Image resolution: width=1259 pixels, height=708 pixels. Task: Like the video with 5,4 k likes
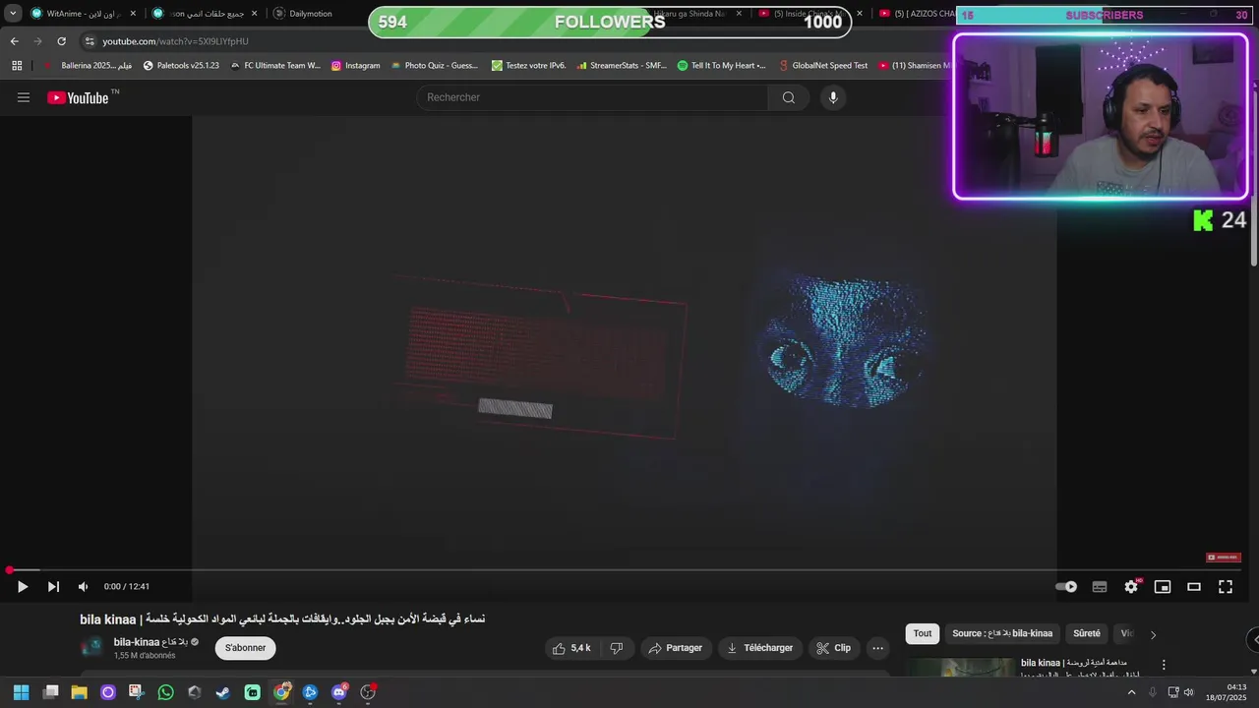(571, 648)
